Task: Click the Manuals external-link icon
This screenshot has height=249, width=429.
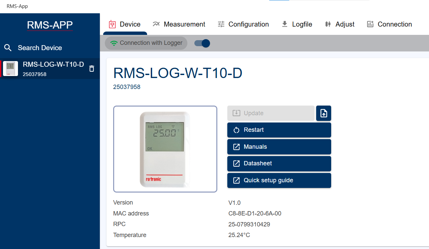Action: coord(237,147)
